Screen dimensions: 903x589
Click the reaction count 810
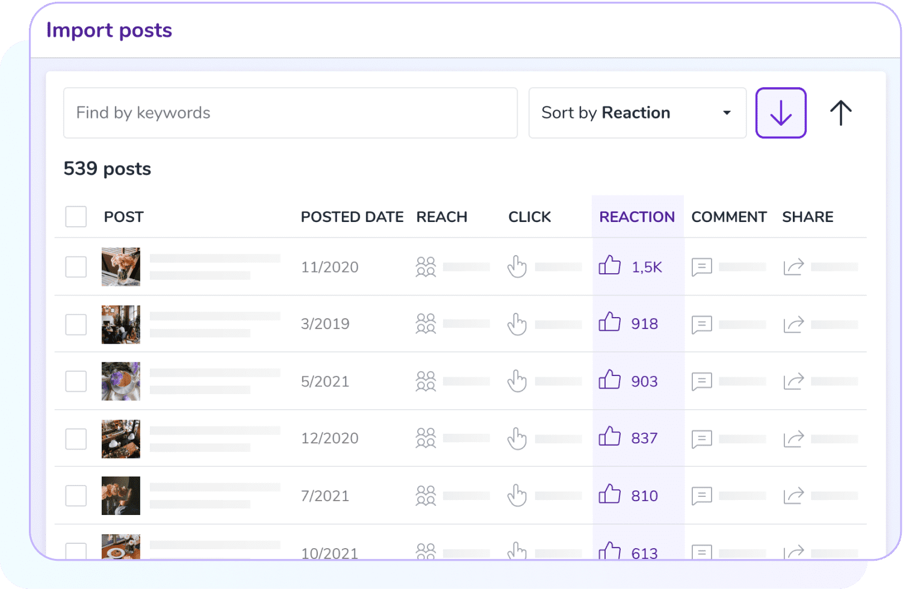[x=645, y=496]
